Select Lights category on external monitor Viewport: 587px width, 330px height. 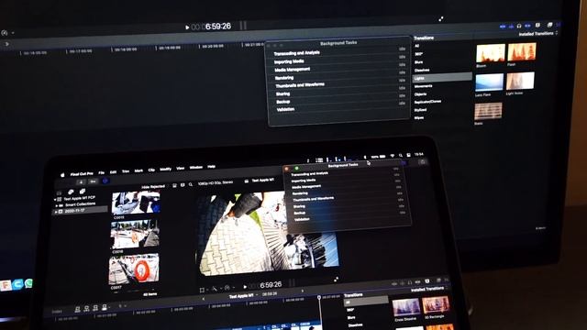442,78
